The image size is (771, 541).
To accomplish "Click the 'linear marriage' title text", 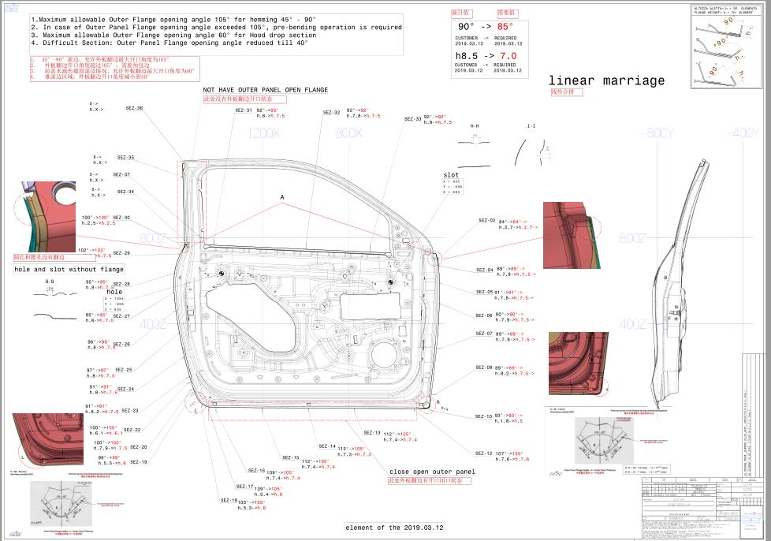I will (x=606, y=81).
